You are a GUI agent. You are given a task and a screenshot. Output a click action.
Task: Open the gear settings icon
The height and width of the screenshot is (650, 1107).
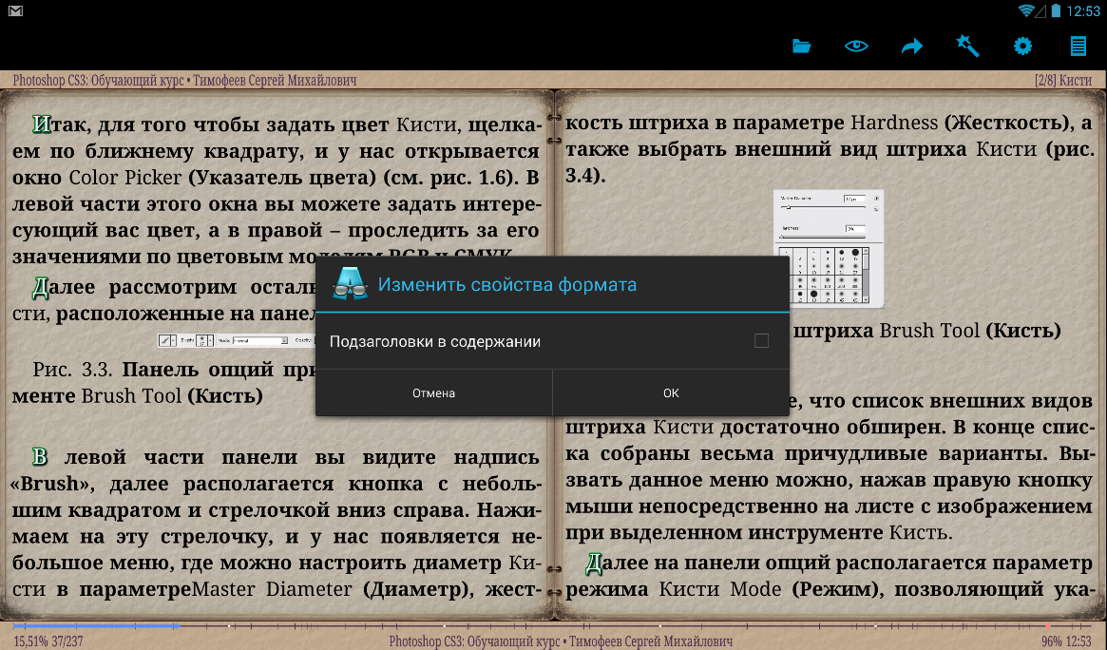point(1022,47)
